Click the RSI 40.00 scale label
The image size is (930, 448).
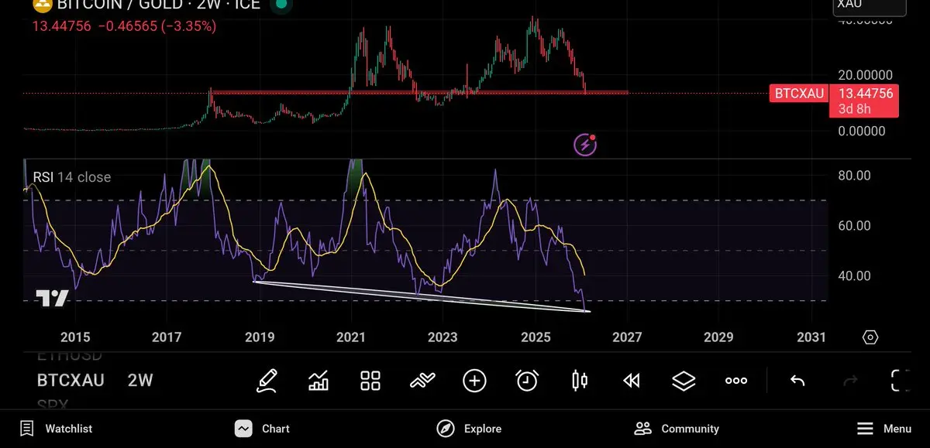[854, 276]
